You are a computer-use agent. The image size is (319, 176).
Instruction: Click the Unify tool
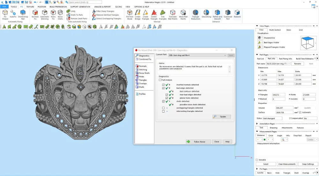(71, 11)
